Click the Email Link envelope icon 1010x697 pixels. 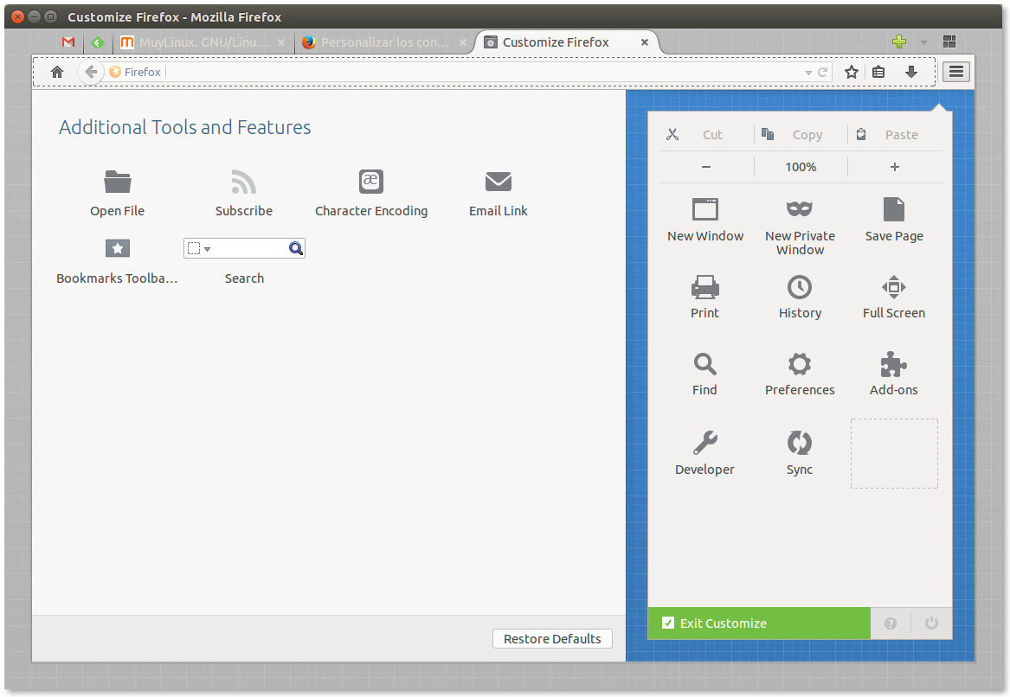click(498, 182)
